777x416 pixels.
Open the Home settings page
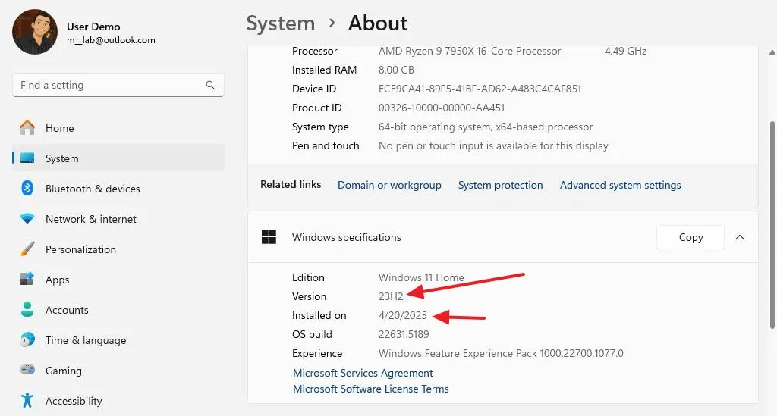tap(118, 128)
